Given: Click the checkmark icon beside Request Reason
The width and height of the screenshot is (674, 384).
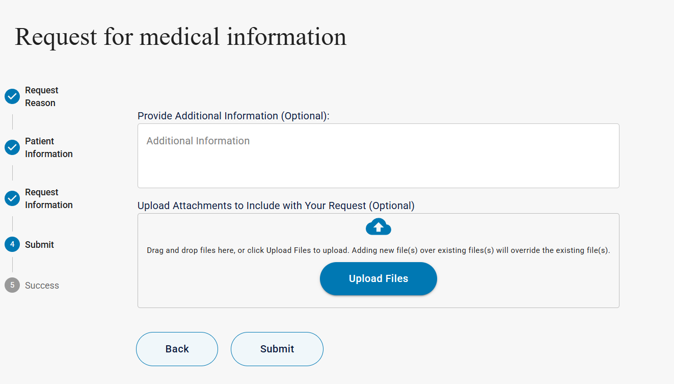Looking at the screenshot, I should [x=12, y=96].
